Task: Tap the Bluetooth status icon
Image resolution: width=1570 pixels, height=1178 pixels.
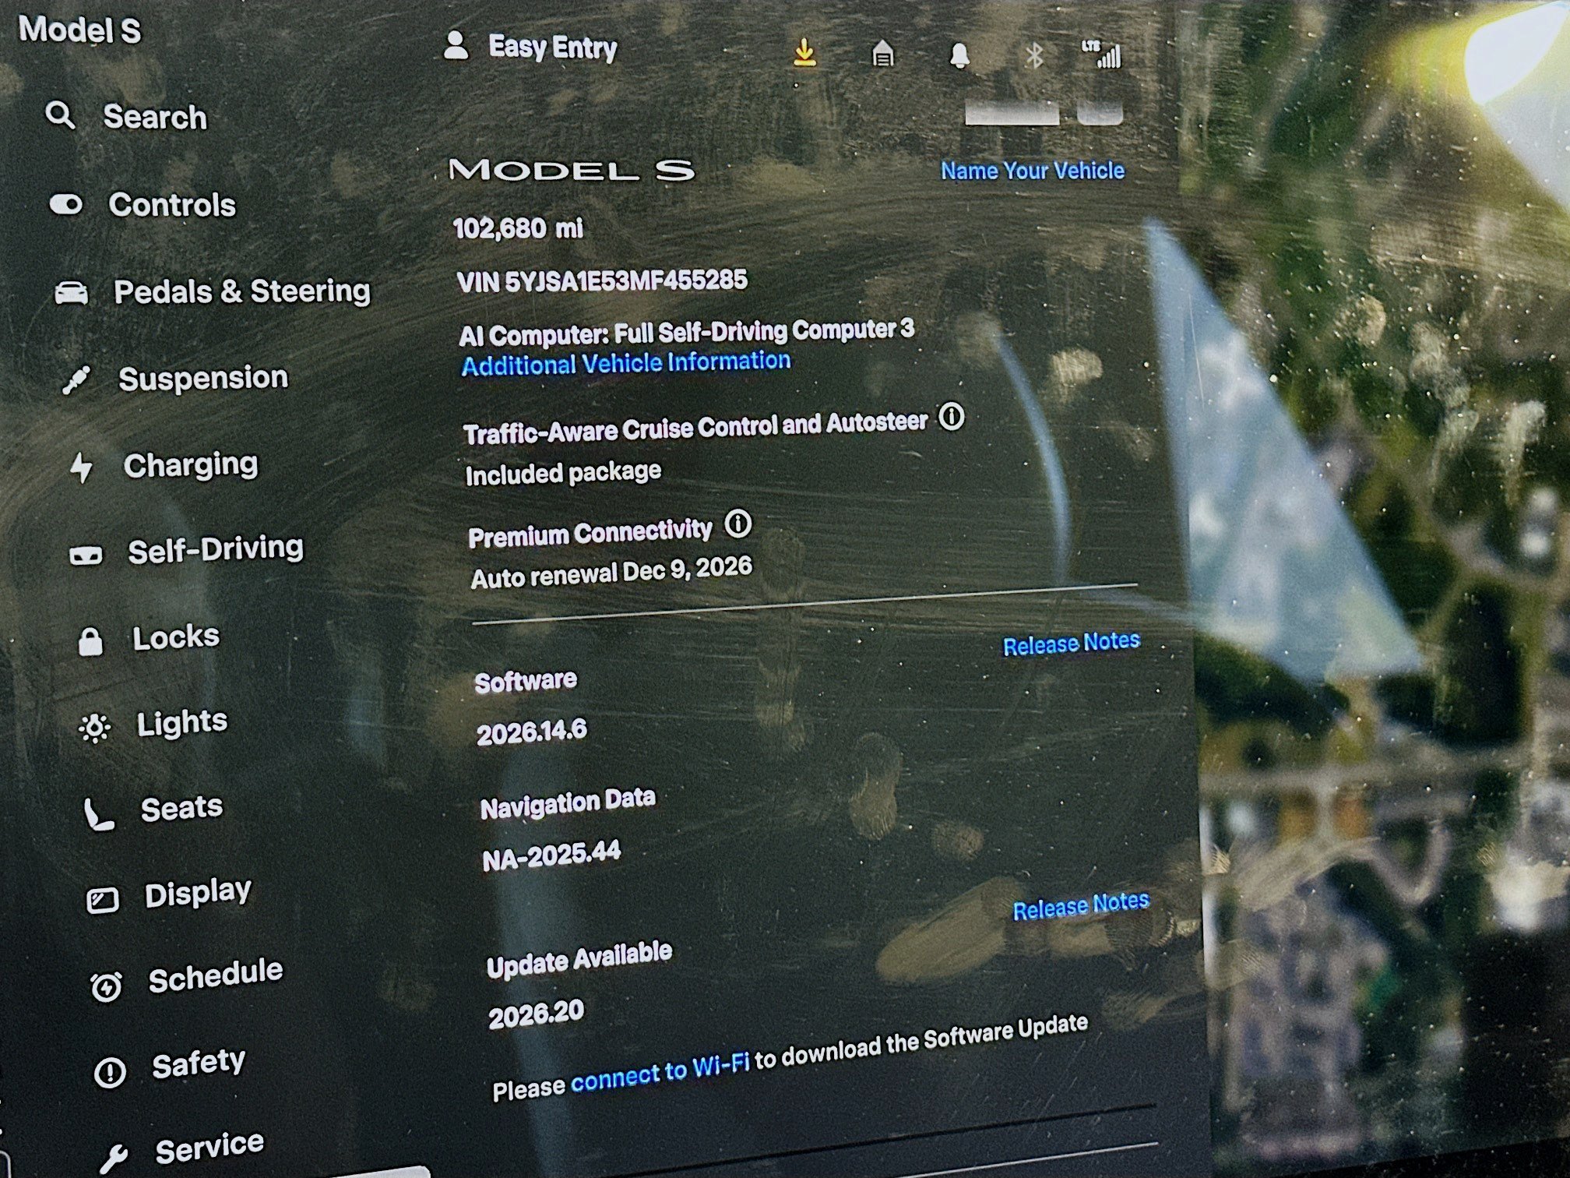Action: (1034, 55)
